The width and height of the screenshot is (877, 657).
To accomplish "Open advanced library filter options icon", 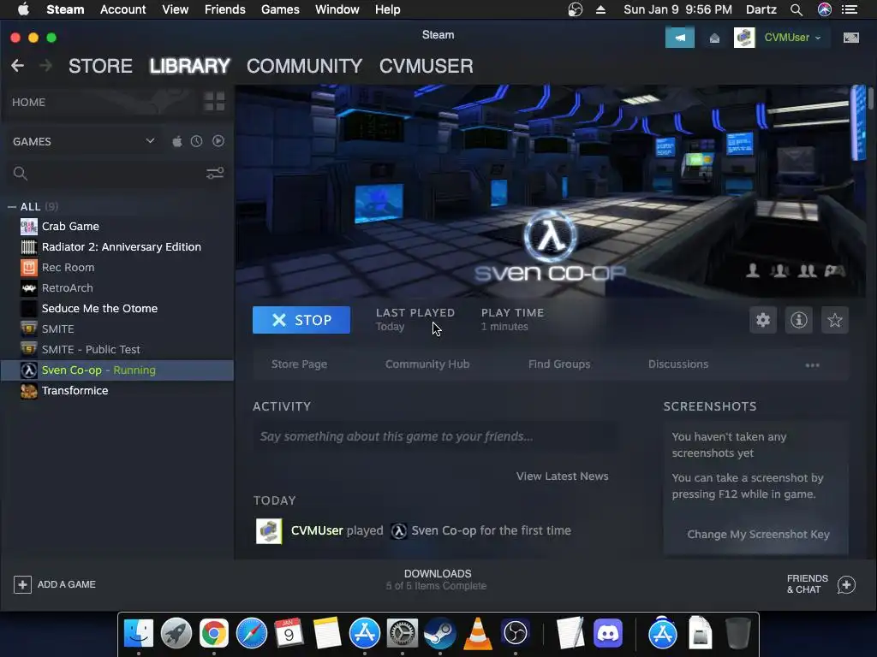I will (215, 173).
